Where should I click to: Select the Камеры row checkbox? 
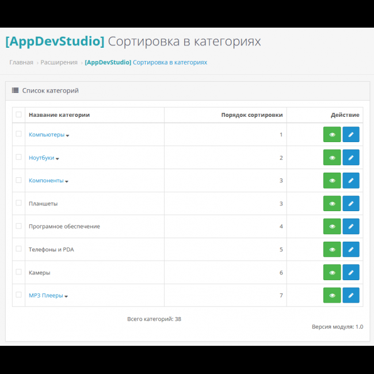pyautogui.click(x=19, y=272)
